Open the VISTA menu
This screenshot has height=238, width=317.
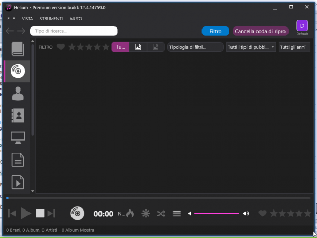coord(27,19)
